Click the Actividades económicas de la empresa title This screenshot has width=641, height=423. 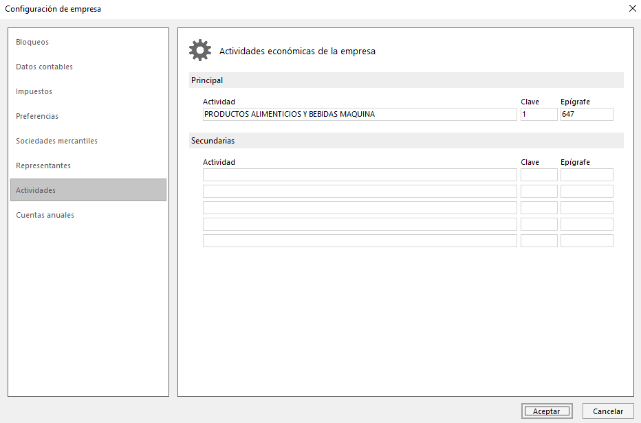point(297,51)
